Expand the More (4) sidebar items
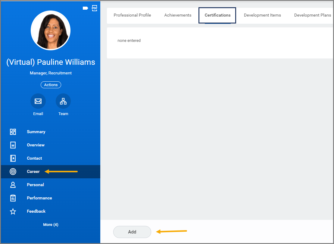The image size is (334, 244). [x=51, y=225]
